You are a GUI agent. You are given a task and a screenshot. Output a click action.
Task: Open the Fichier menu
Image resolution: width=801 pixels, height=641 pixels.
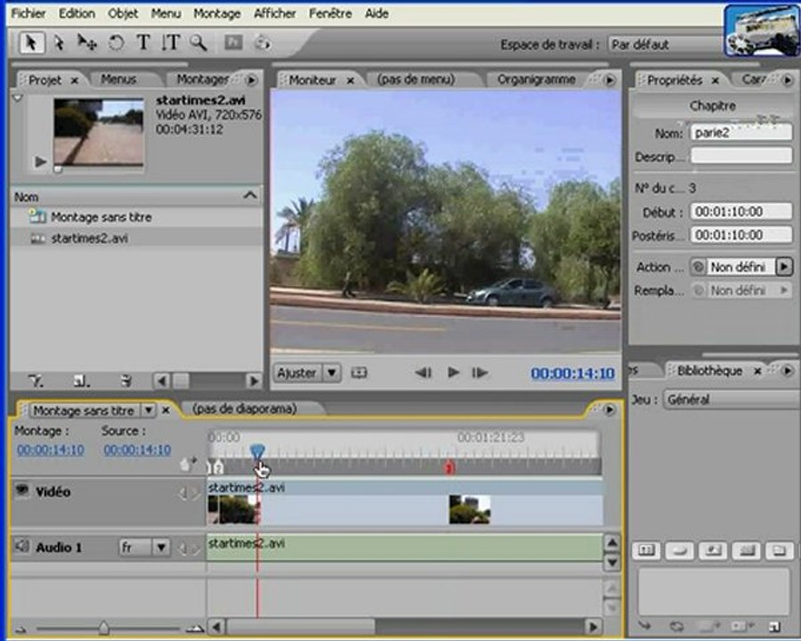(x=28, y=13)
